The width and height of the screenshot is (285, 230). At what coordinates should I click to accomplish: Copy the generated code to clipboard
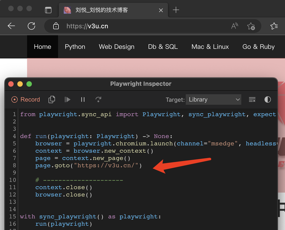(x=51, y=100)
